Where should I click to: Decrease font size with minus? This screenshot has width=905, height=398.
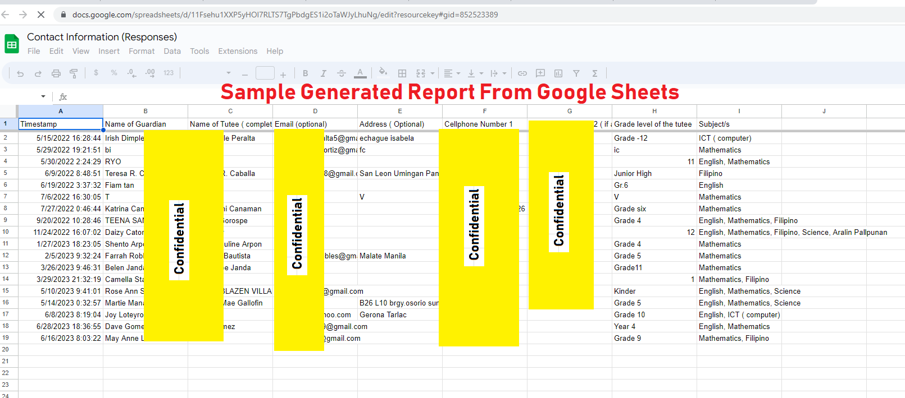[245, 74]
